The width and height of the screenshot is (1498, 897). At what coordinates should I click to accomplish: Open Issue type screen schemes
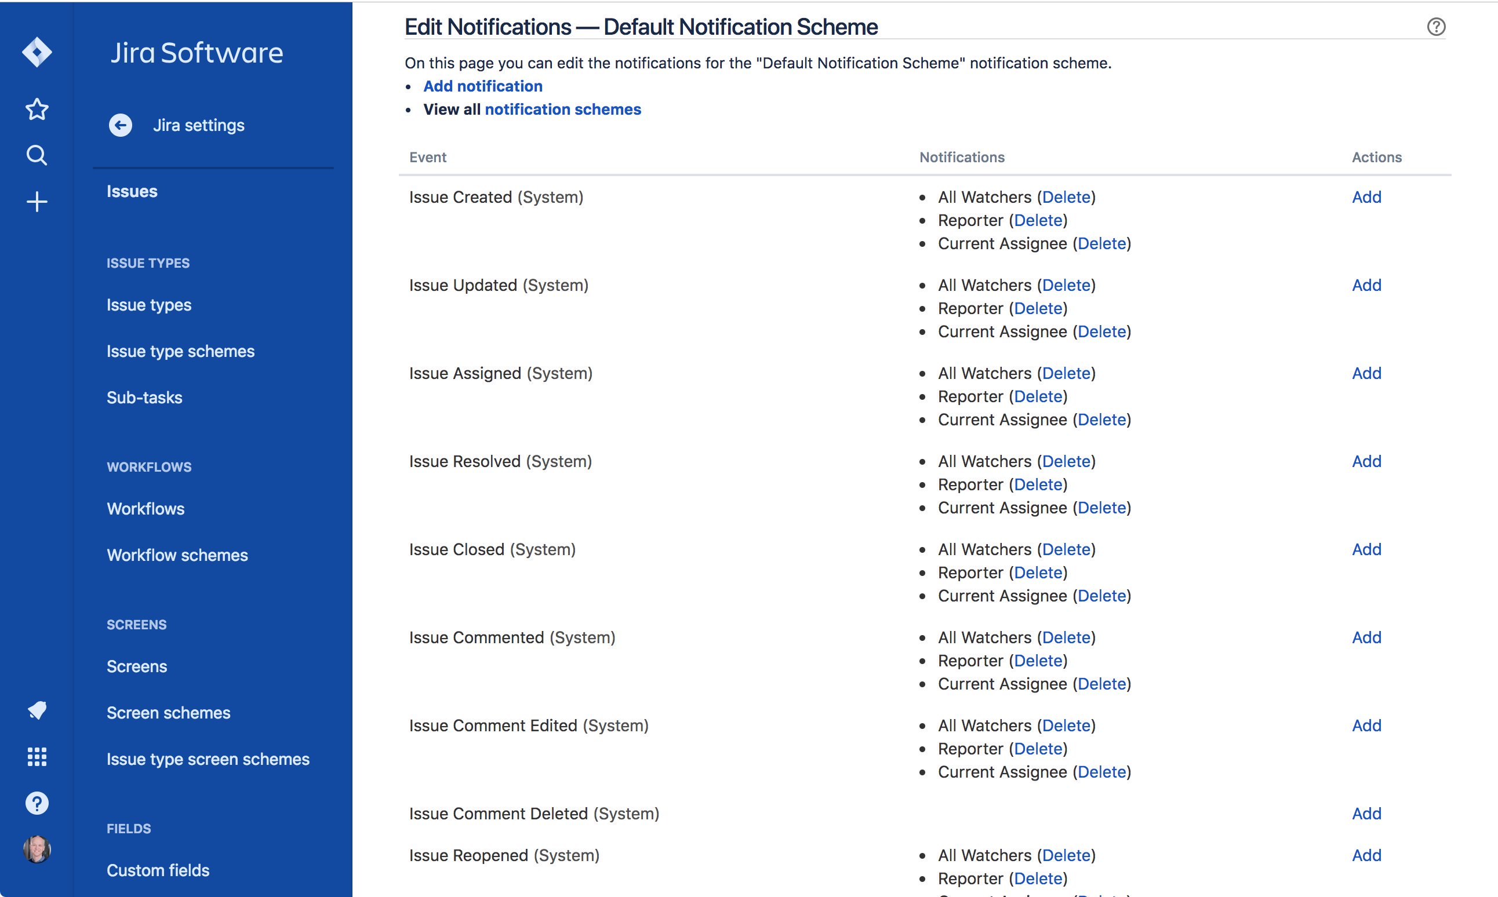click(208, 759)
